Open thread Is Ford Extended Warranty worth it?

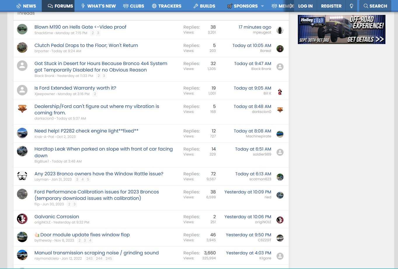(75, 88)
